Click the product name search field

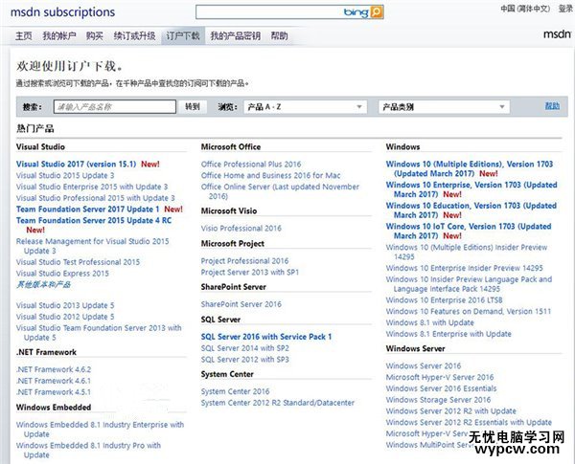tap(115, 107)
